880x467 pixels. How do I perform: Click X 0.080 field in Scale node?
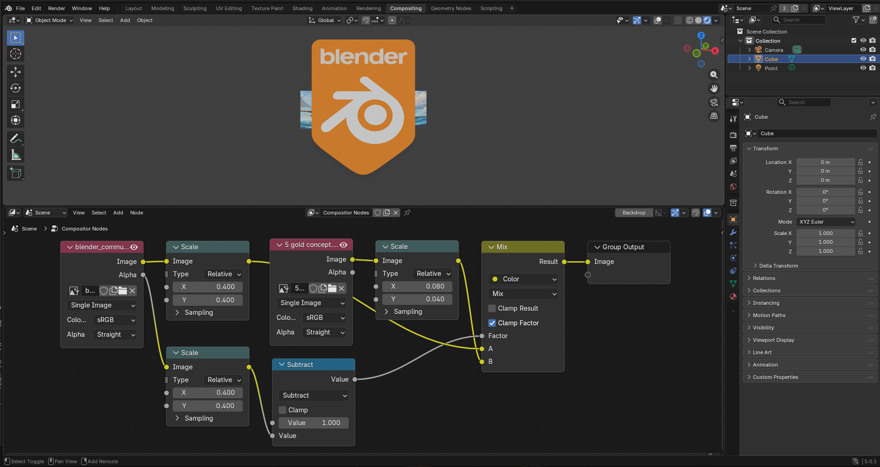pos(418,286)
